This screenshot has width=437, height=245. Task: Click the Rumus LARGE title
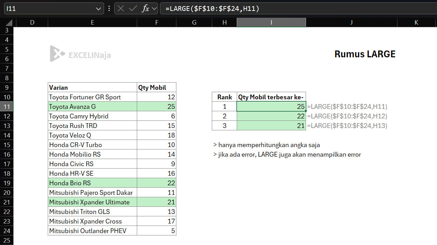365,54
